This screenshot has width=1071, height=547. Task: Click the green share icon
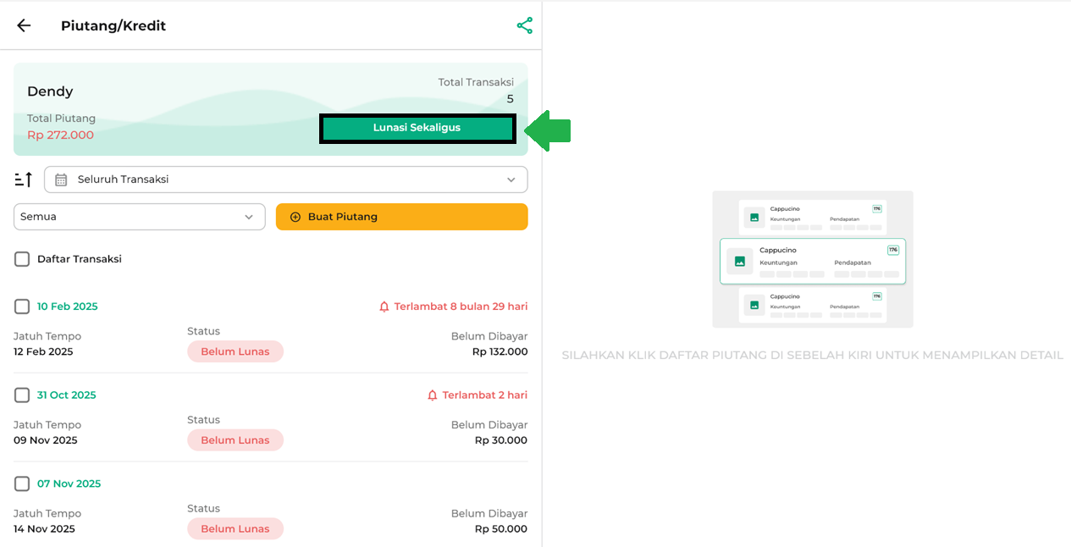525,25
